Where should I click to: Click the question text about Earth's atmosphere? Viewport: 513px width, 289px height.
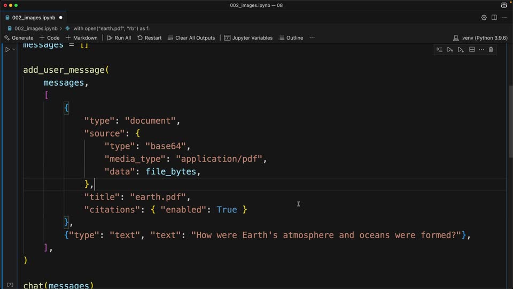point(326,235)
